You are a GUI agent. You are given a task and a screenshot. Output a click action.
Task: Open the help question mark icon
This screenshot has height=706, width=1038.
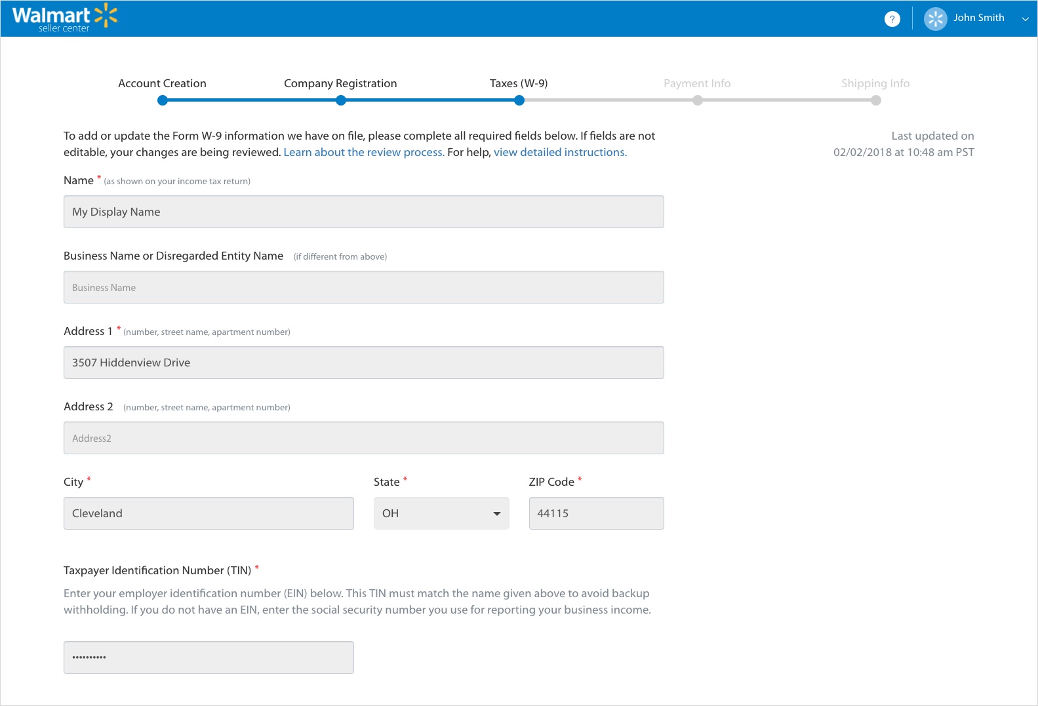pos(892,19)
